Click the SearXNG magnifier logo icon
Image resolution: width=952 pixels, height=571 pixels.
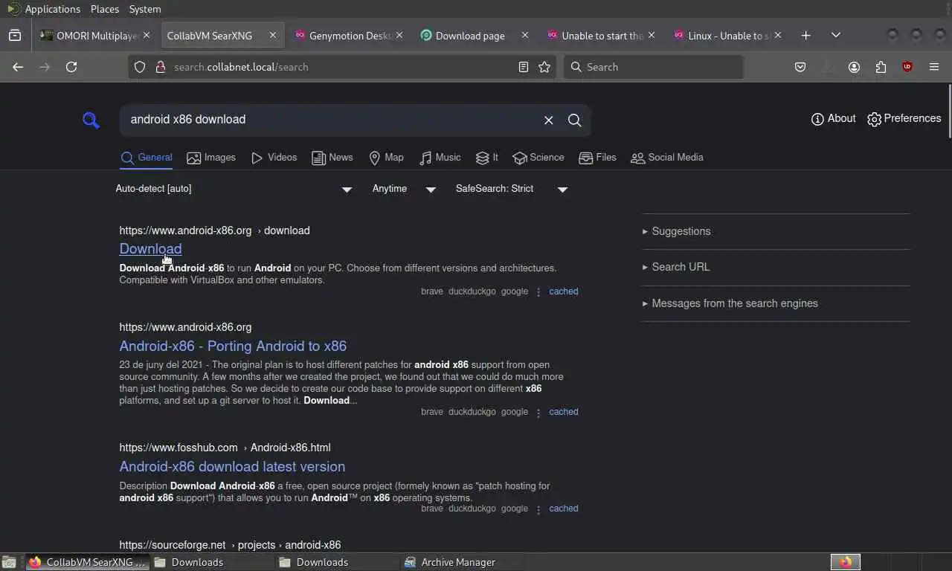(91, 120)
